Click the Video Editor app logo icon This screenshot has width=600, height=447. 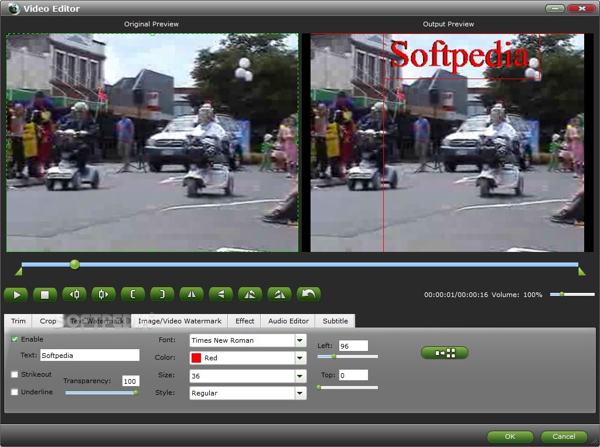tap(14, 8)
